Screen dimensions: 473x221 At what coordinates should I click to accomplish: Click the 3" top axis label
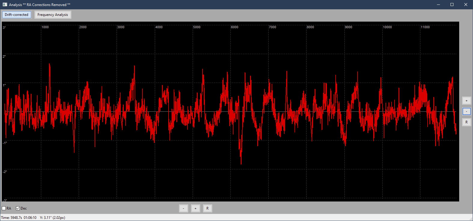click(x=4, y=28)
